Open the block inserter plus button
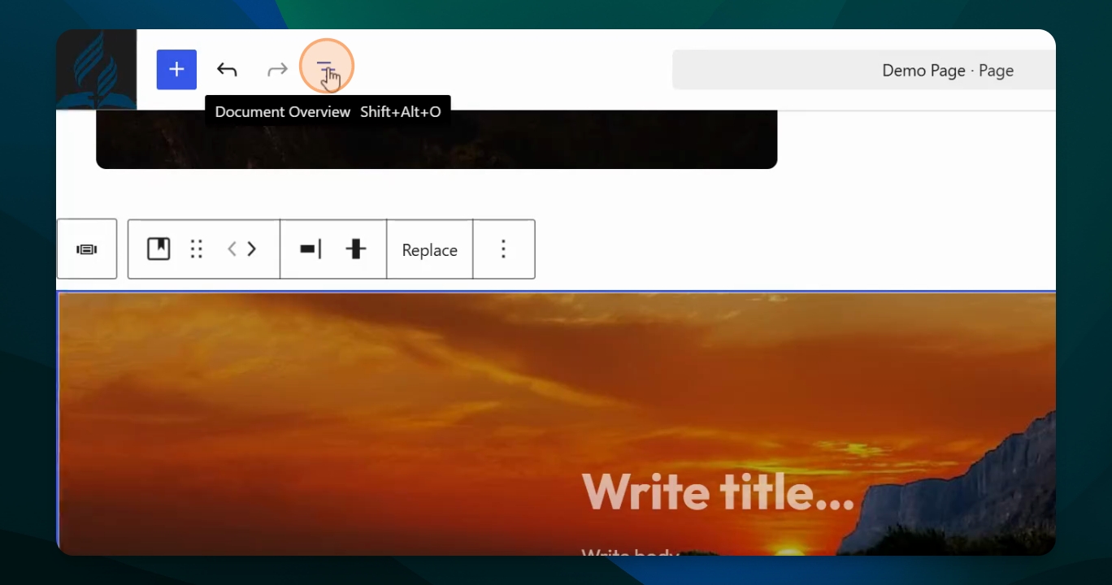This screenshot has width=1112, height=585. click(x=176, y=70)
